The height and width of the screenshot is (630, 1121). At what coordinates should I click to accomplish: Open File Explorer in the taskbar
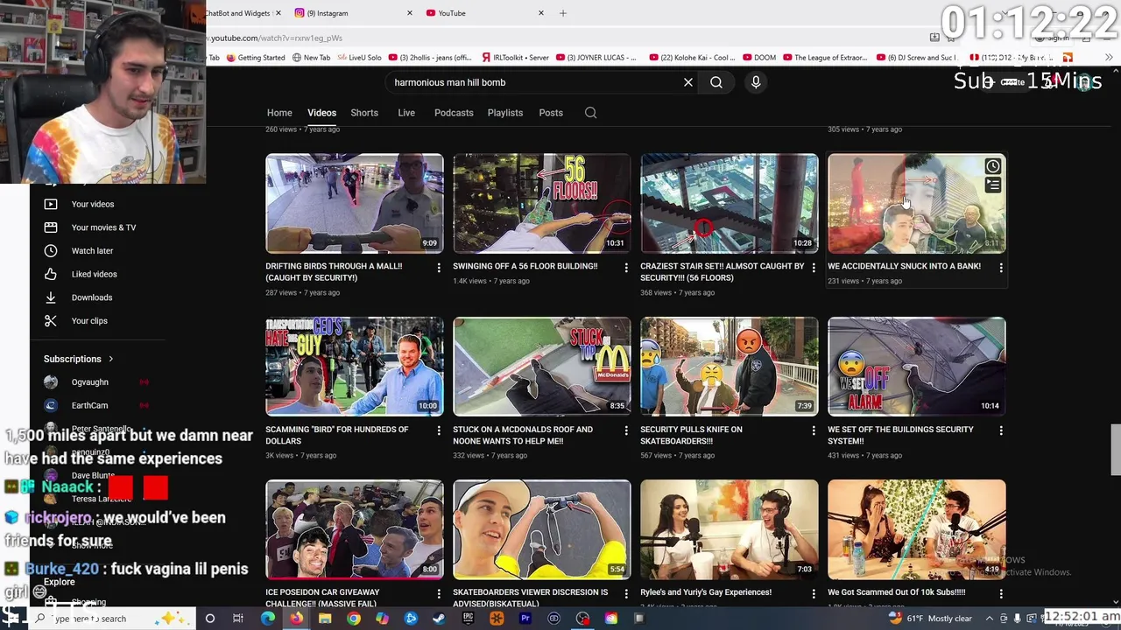325,619
